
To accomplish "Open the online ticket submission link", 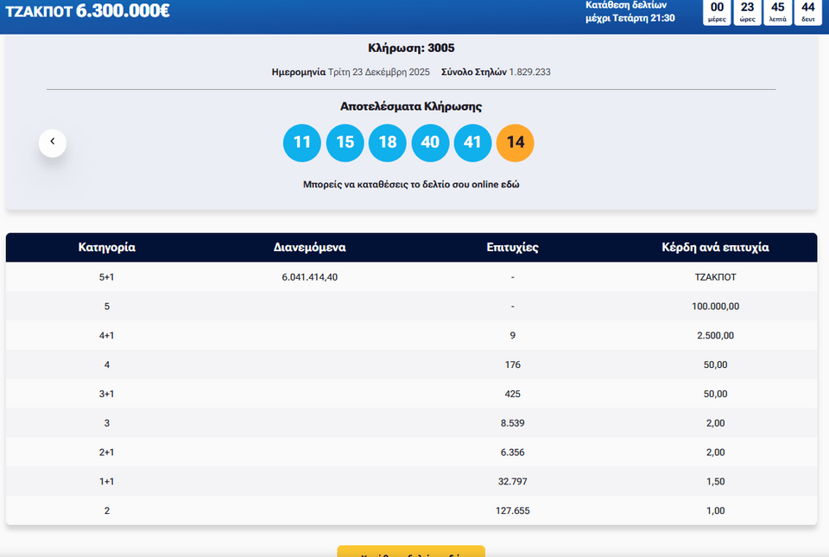I will pos(411,185).
